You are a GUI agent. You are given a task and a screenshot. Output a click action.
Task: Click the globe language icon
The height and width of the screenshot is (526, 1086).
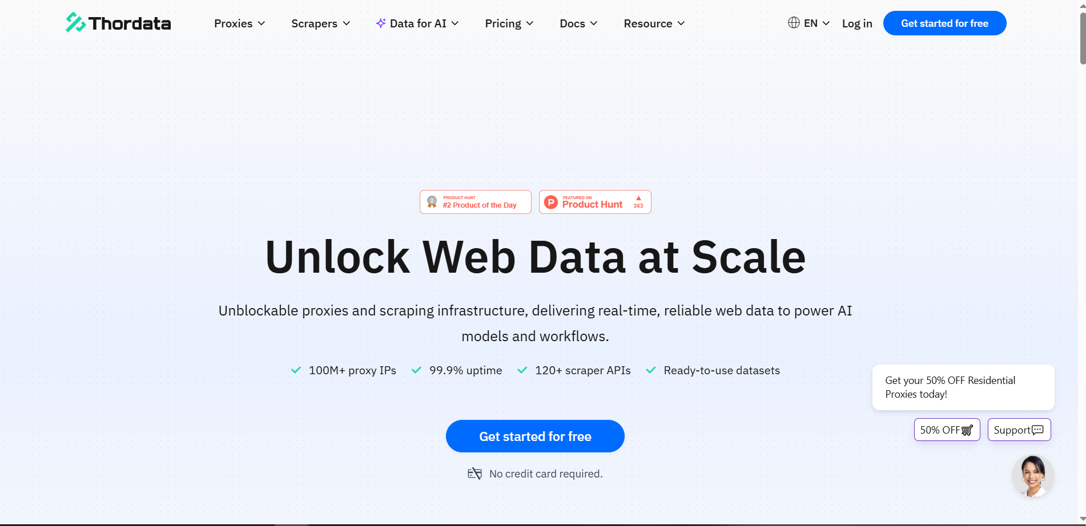794,23
